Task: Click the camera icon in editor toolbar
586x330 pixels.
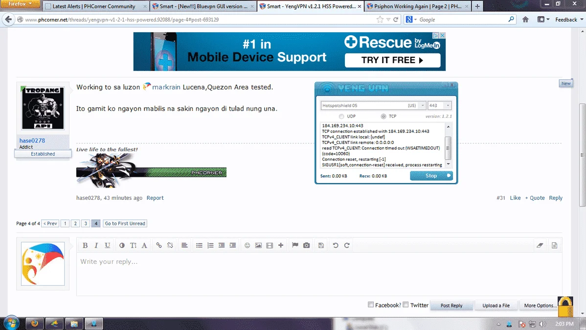Action: coord(307,245)
